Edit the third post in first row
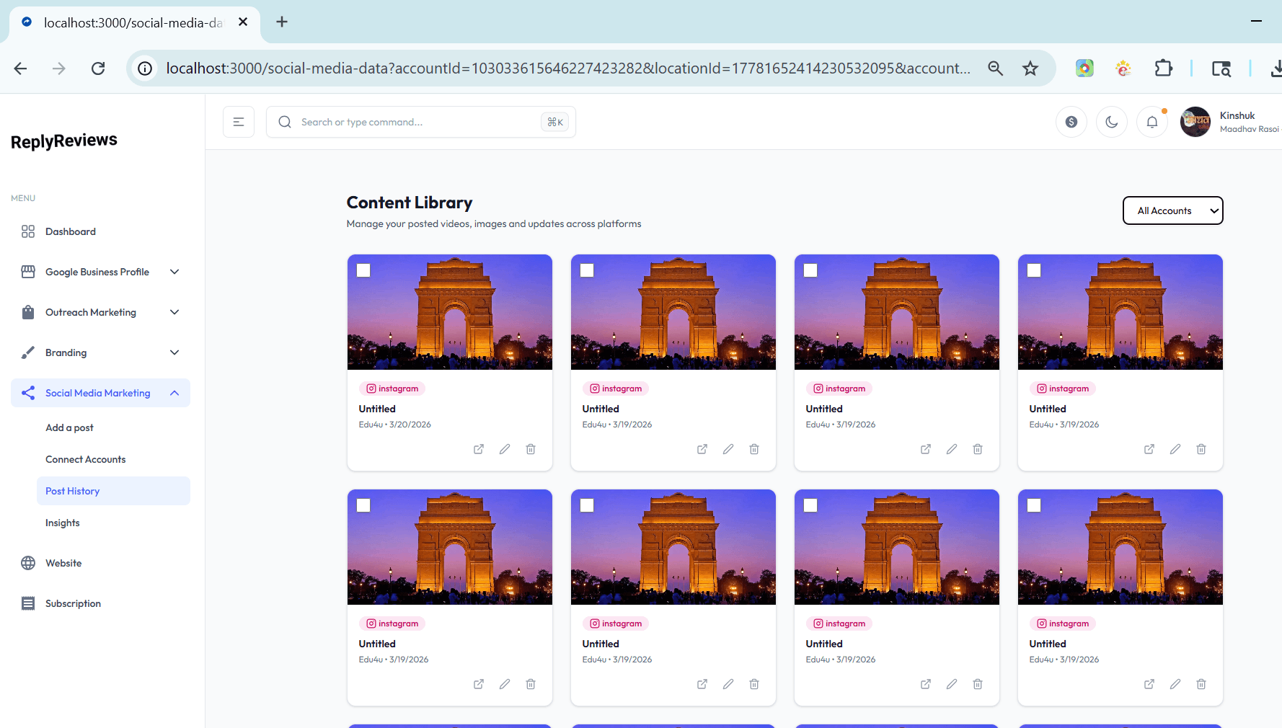The image size is (1282, 728). click(x=952, y=449)
